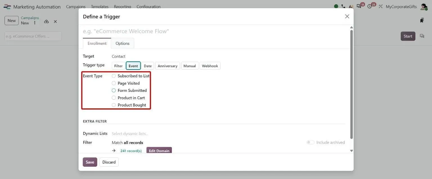Click the Start button
This screenshot has height=179, width=432.
click(x=408, y=36)
